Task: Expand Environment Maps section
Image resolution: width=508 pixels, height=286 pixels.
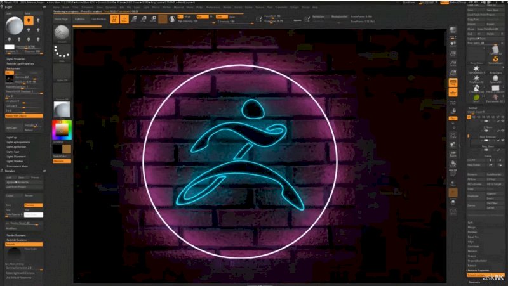Action: (x=18, y=166)
